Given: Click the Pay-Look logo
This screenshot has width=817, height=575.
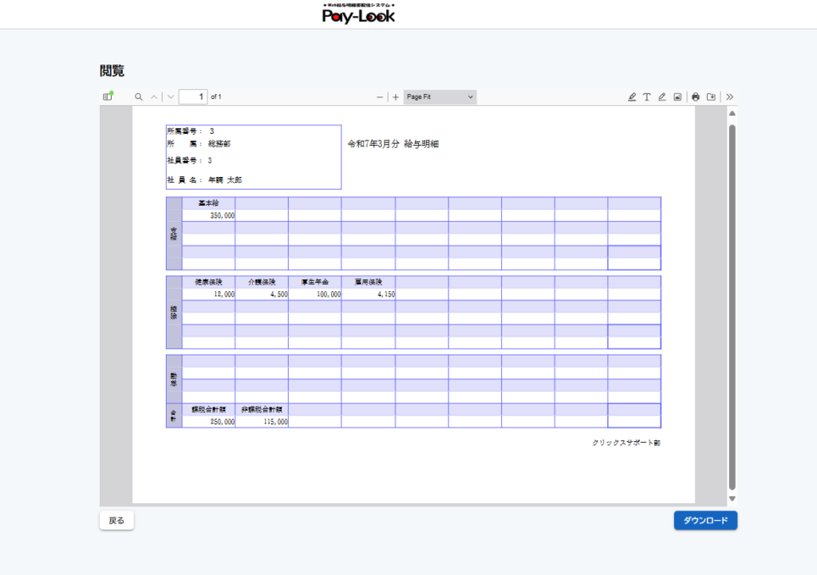Looking at the screenshot, I should [358, 14].
